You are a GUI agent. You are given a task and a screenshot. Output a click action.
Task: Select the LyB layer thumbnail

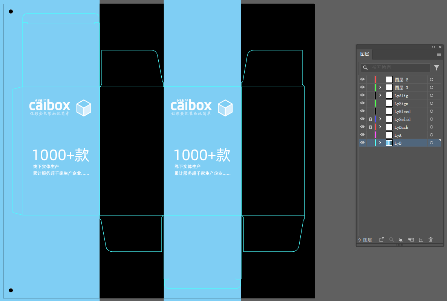tap(389, 143)
